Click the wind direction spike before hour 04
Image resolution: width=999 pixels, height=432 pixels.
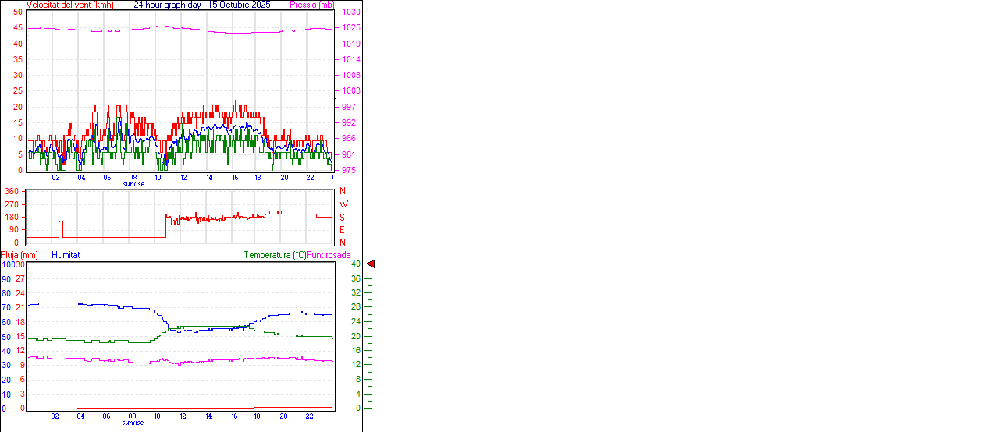[61, 226]
